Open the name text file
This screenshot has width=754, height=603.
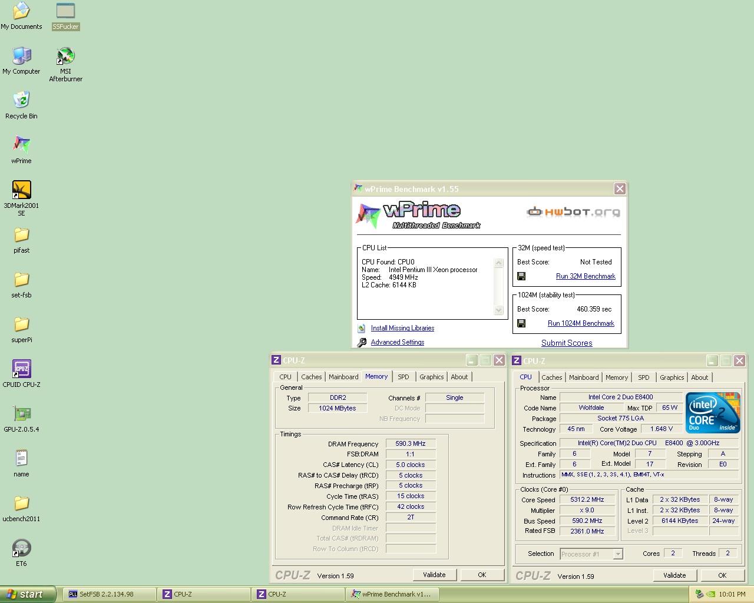click(x=21, y=463)
